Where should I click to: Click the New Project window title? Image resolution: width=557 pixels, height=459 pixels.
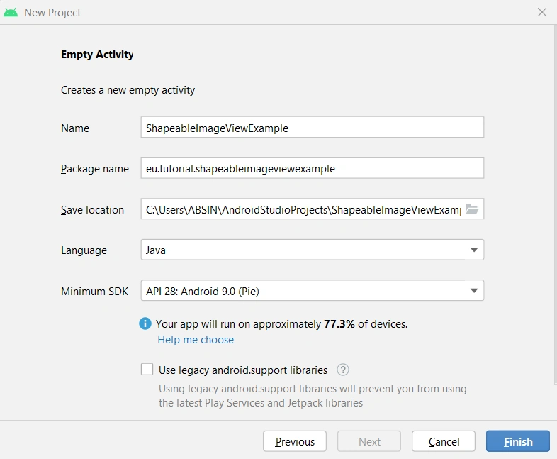[x=52, y=13]
